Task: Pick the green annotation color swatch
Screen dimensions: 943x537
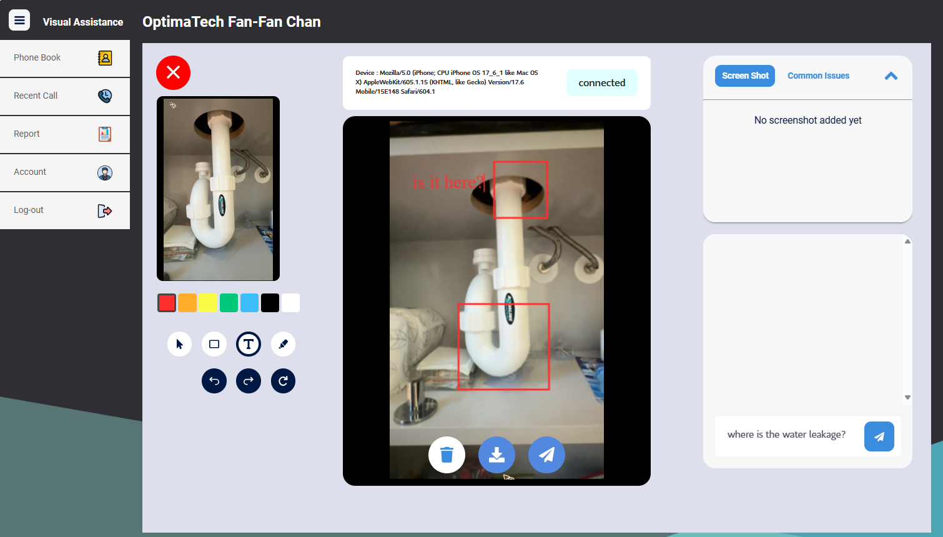Action: pos(229,302)
